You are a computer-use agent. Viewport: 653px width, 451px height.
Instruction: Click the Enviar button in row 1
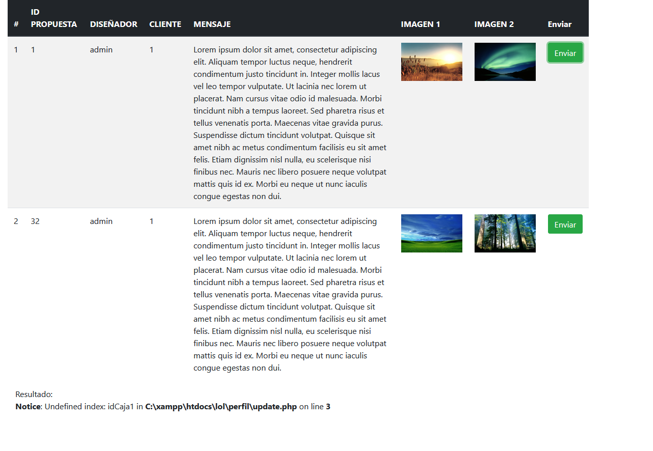click(x=565, y=53)
